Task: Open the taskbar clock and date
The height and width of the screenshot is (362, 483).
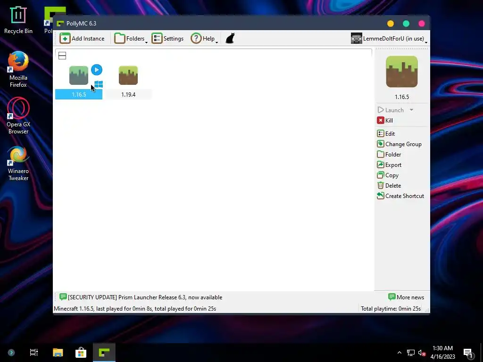Action: point(442,353)
